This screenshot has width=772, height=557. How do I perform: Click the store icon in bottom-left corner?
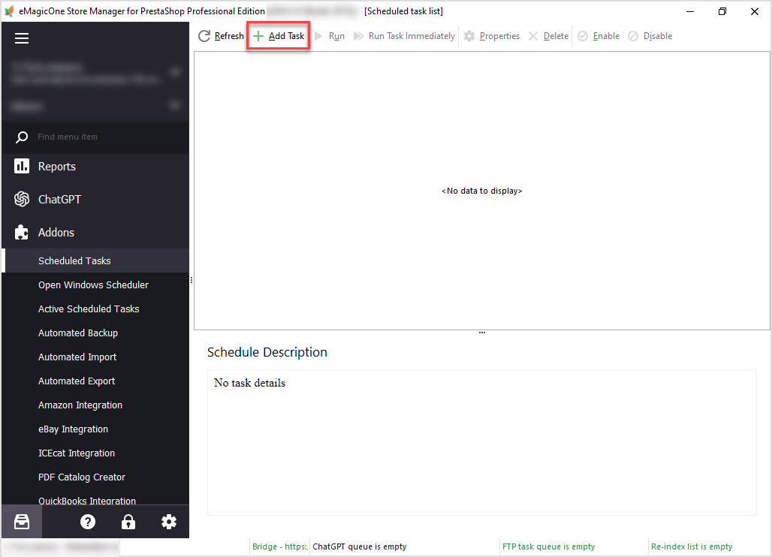point(22,522)
